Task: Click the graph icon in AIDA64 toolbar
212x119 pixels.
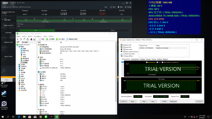Action: click(x=35, y=39)
